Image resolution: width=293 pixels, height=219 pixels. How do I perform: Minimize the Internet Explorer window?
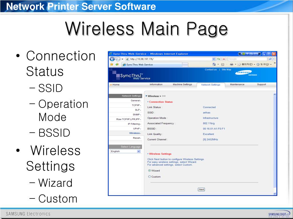pyautogui.click(x=264, y=54)
